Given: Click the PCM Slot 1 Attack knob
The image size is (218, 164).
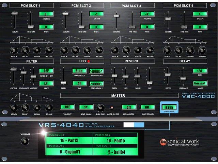Looking at the screenshot, I should point(14,50).
